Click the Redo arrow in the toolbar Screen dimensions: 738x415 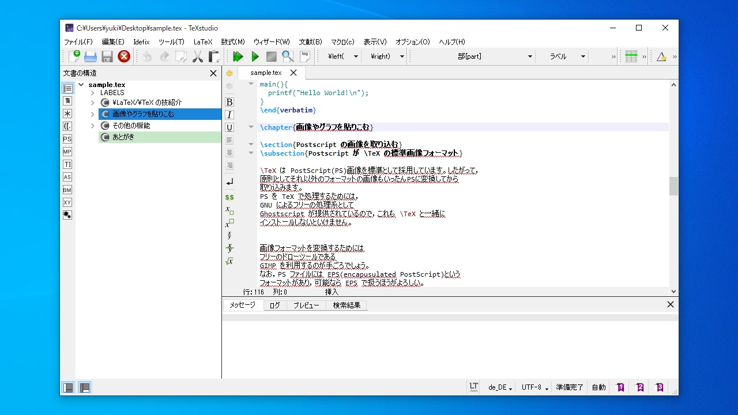click(164, 56)
